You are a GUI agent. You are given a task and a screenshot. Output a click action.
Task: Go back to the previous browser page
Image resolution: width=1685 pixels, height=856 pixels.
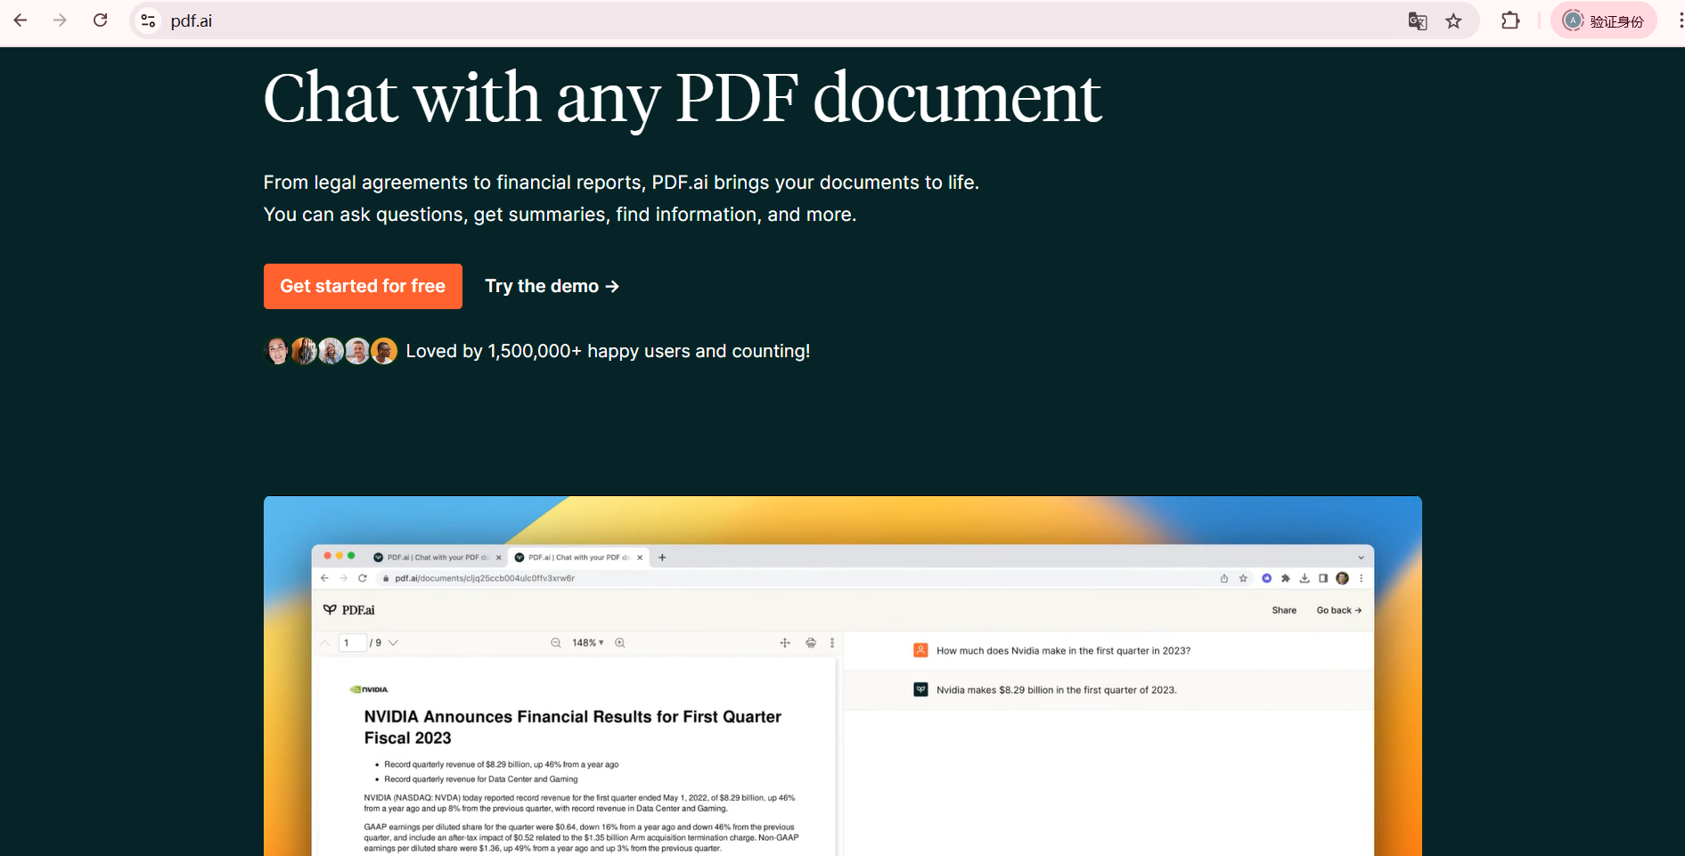click(x=20, y=20)
